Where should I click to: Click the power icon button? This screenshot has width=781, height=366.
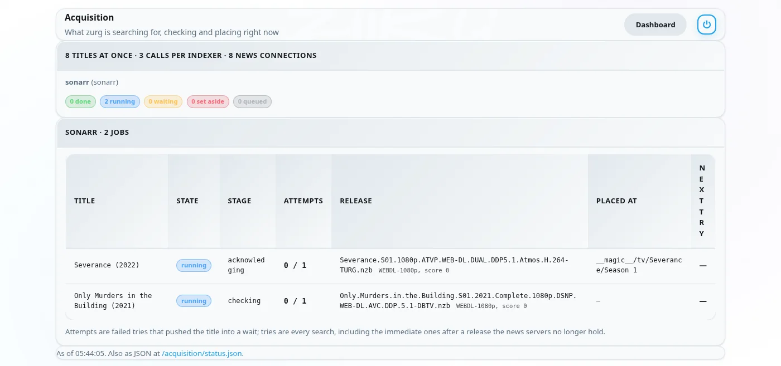point(707,25)
